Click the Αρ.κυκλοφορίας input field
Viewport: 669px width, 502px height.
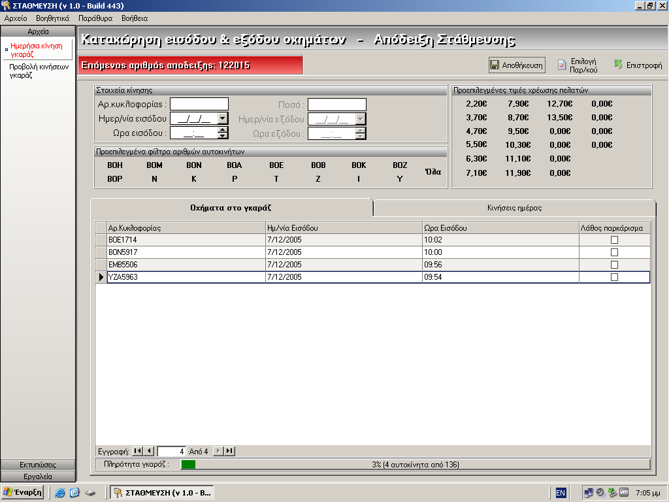pos(199,104)
